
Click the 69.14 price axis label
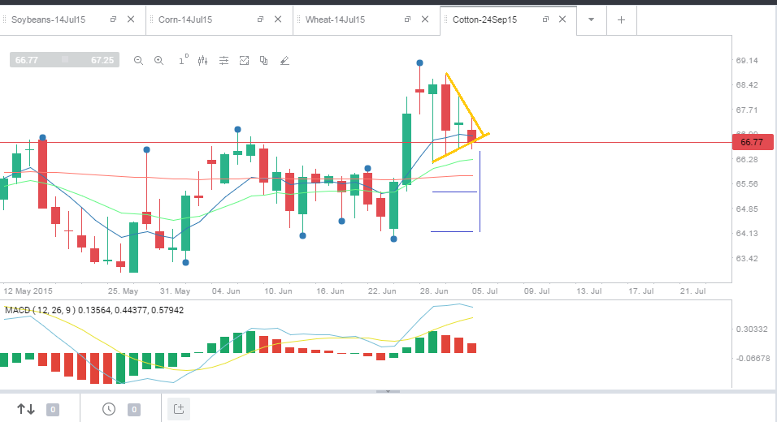(747, 61)
